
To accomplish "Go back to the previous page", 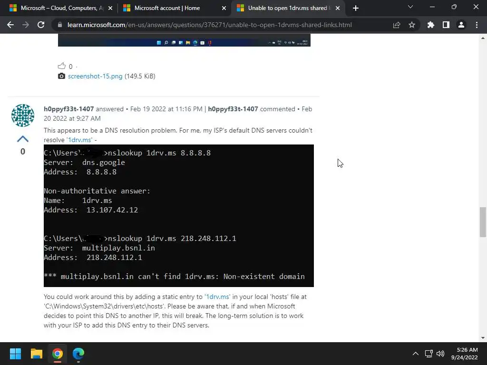I will pos(10,25).
